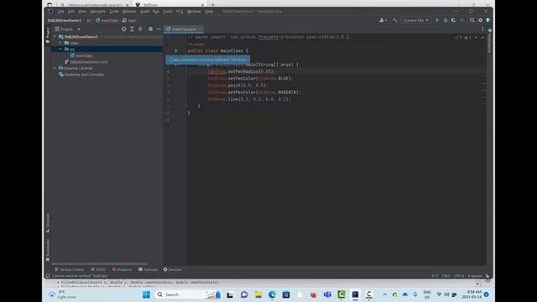Viewport: 537px width, 302px height.
Task: Open the user account dropdown in toolbar
Action: click(x=383, y=20)
